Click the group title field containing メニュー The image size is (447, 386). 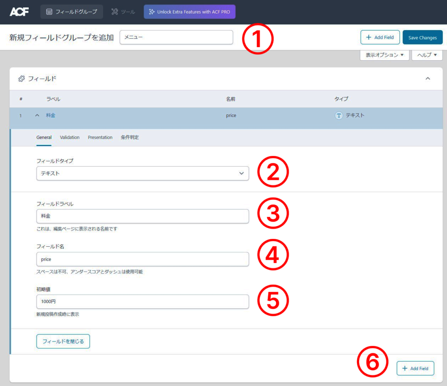pyautogui.click(x=176, y=38)
